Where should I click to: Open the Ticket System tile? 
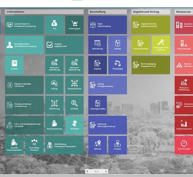point(74,25)
